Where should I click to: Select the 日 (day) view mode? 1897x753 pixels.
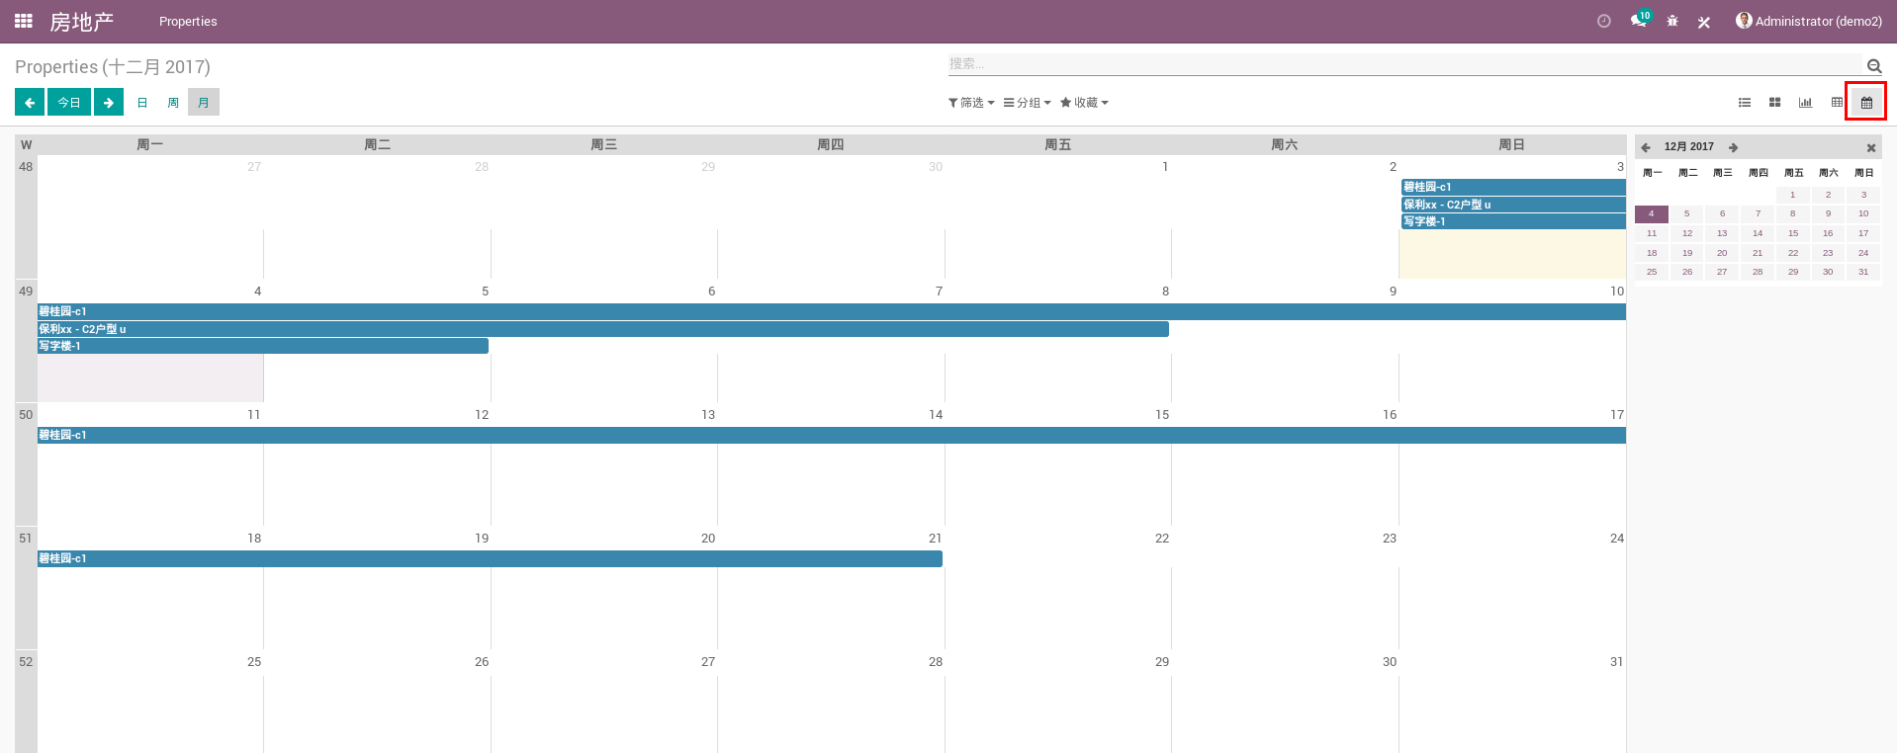click(142, 103)
